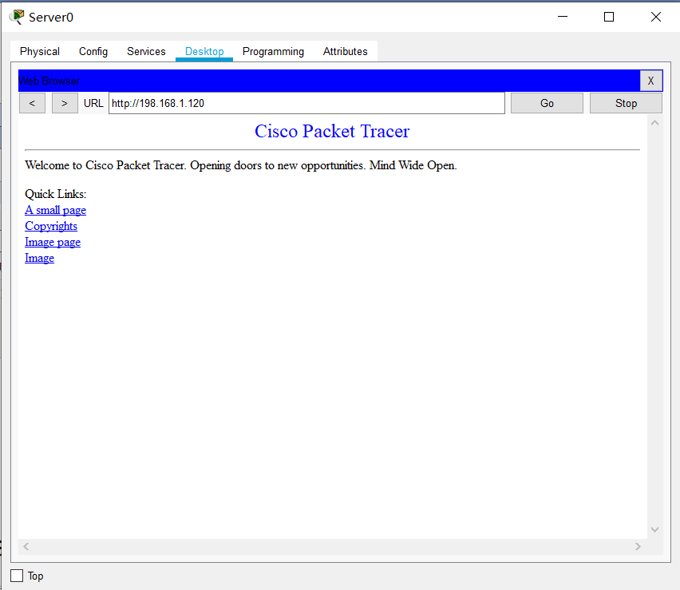Click the Server0 Packet Tracer window icon
The height and width of the screenshot is (590, 680).
[x=17, y=17]
